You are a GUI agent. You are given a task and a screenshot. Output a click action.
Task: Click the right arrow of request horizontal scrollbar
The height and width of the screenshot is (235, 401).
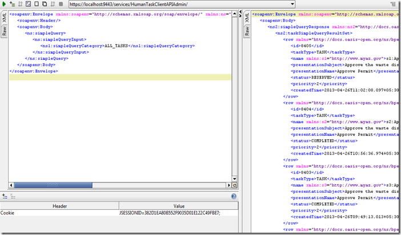click(x=229, y=185)
